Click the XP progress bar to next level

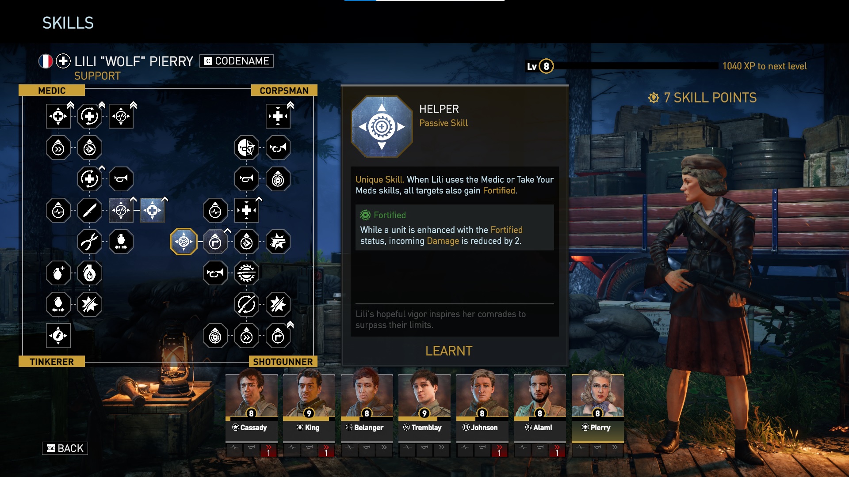pyautogui.click(x=636, y=66)
